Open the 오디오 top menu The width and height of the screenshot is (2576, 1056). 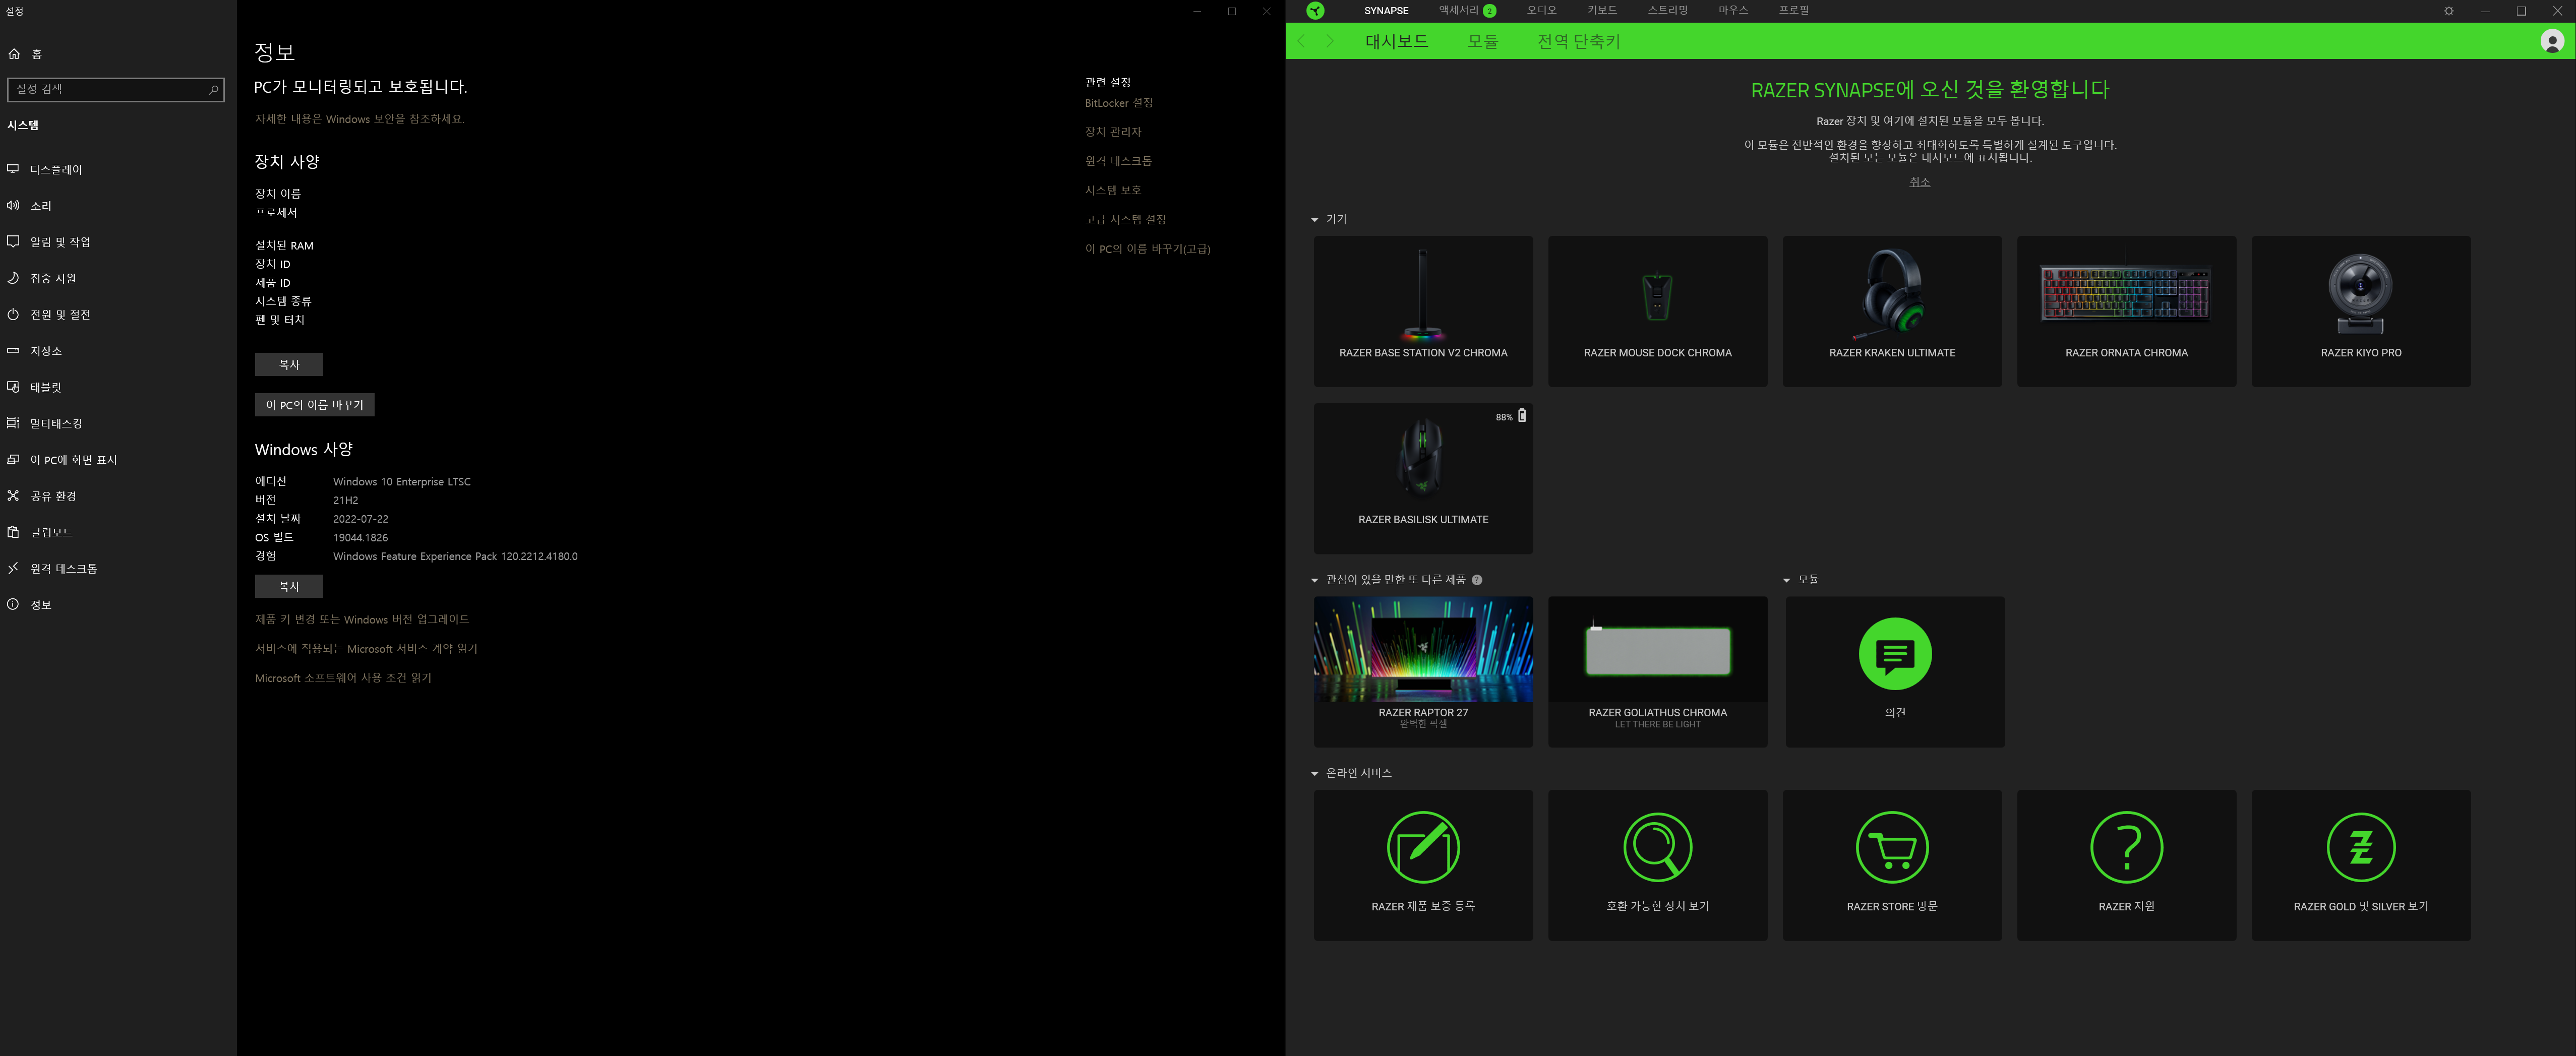(x=1541, y=10)
